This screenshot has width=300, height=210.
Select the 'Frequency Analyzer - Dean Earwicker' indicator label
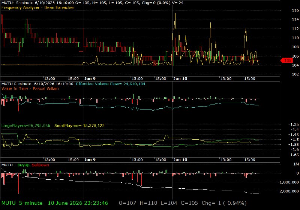click(x=38, y=7)
